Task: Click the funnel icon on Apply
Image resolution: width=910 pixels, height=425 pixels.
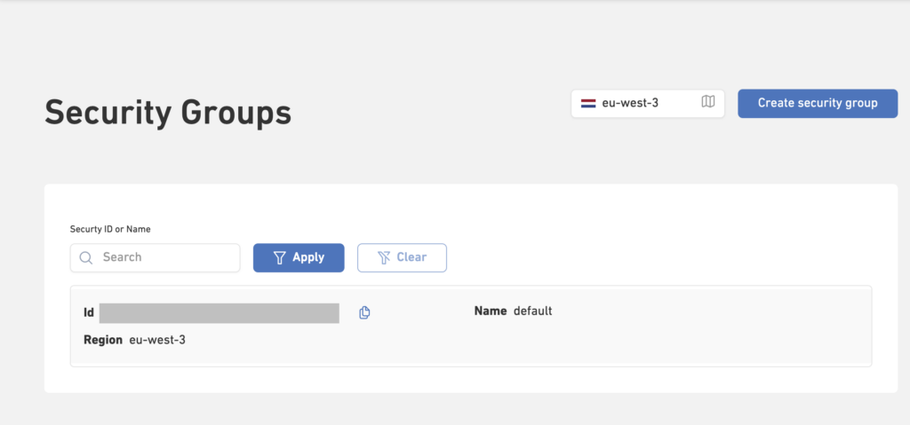Action: pos(280,257)
